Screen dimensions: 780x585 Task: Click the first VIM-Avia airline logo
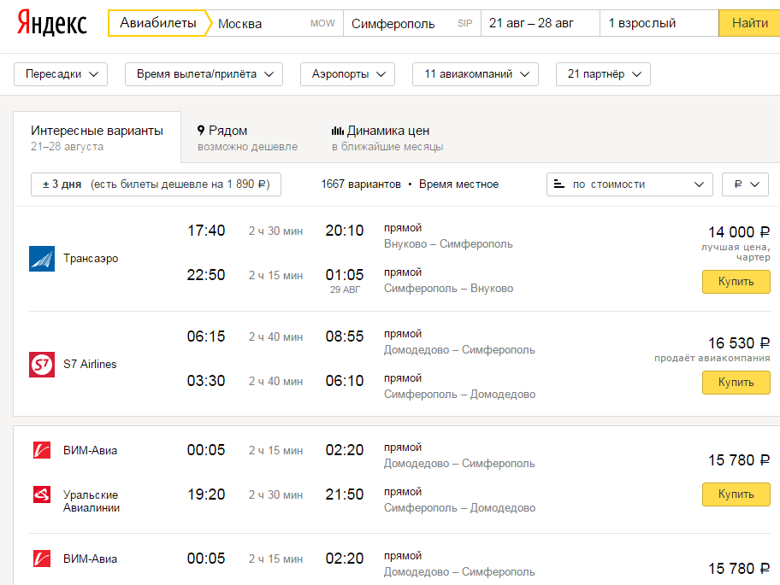click(42, 450)
